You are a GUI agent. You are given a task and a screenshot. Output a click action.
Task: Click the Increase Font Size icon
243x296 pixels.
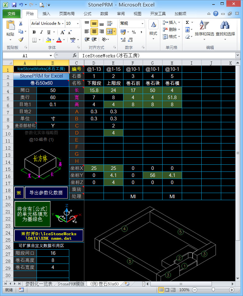coord(63,32)
